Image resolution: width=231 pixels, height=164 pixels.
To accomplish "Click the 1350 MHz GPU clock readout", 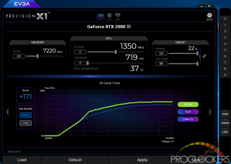I will click(x=132, y=46).
